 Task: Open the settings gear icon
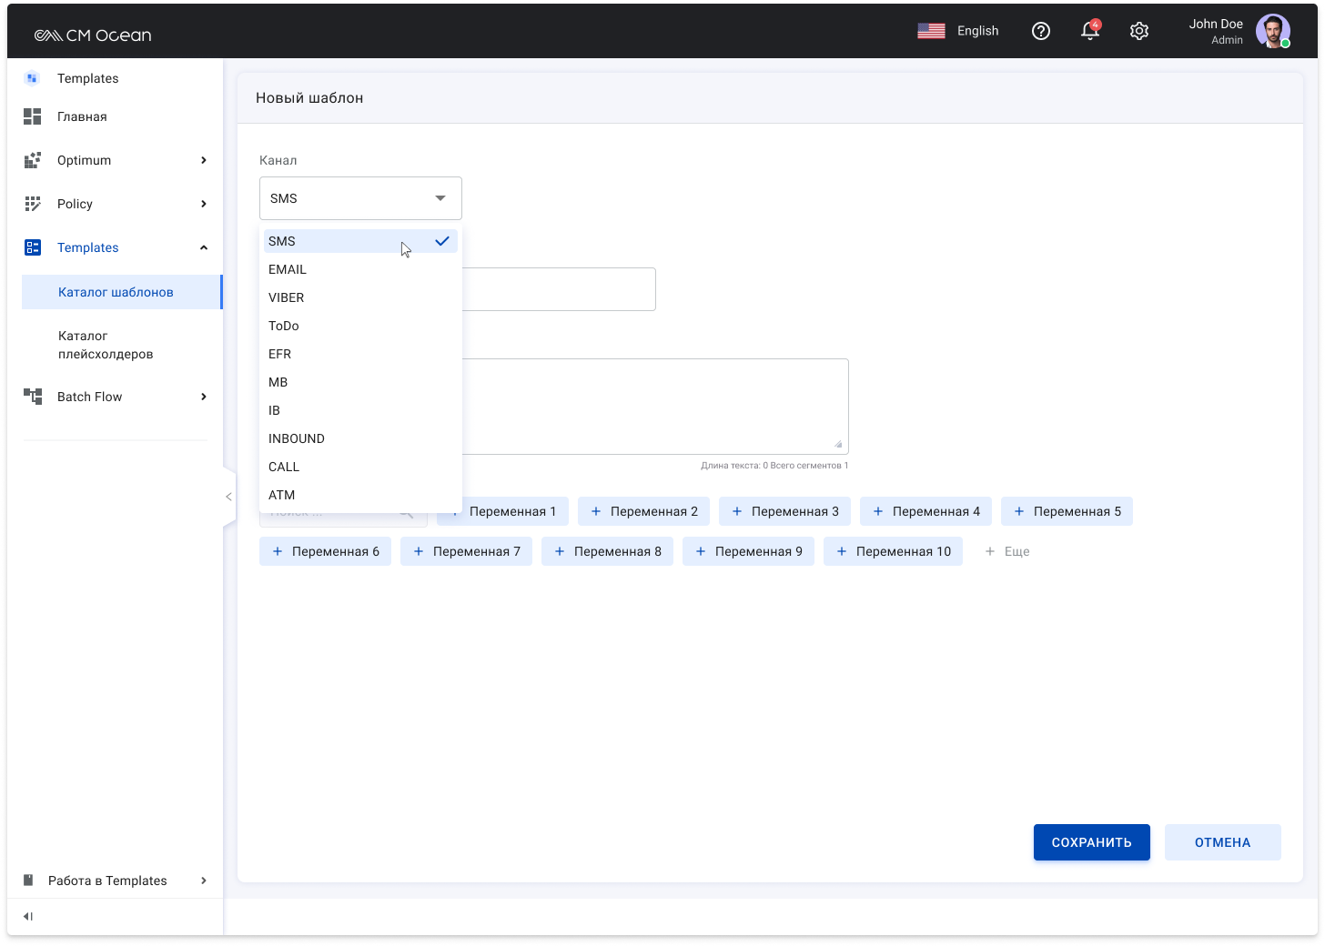[1138, 31]
